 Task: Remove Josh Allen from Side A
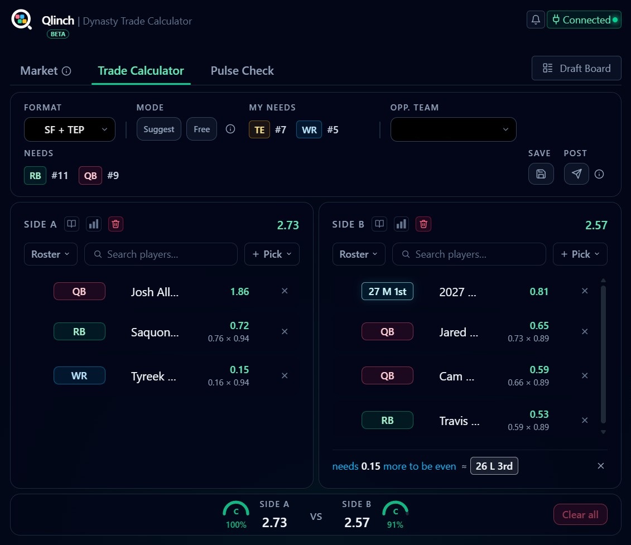(x=285, y=291)
